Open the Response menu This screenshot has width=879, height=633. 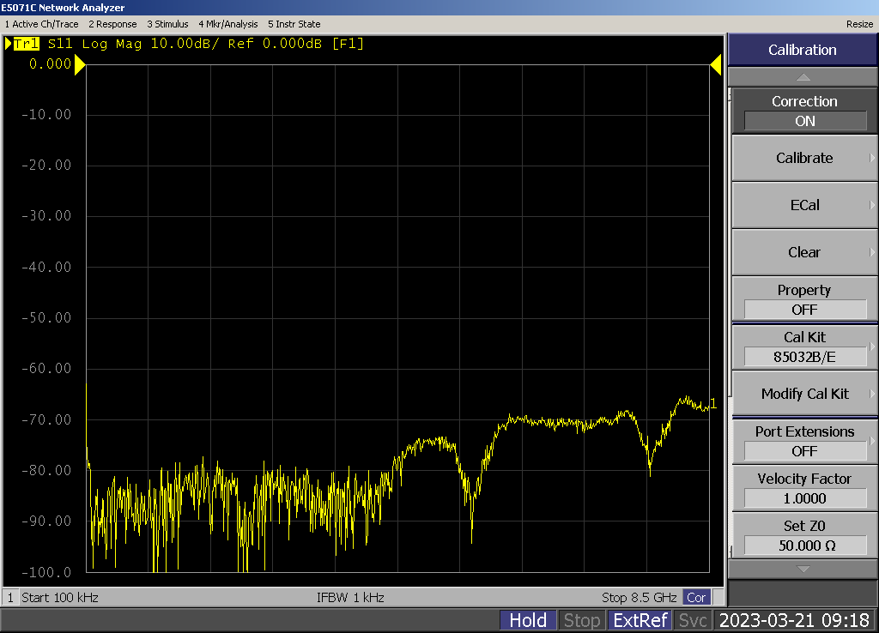point(112,24)
